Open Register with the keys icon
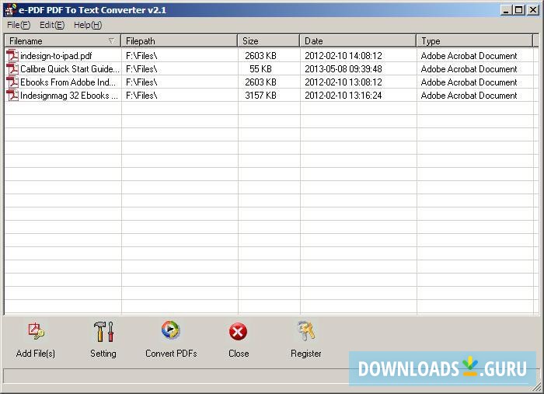 [306, 331]
